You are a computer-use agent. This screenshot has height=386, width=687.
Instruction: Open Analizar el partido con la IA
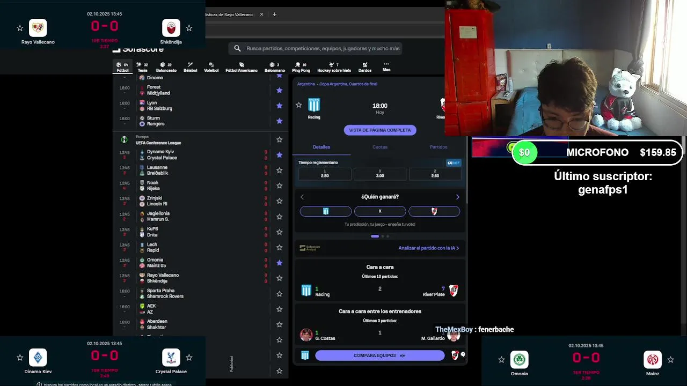coord(428,248)
